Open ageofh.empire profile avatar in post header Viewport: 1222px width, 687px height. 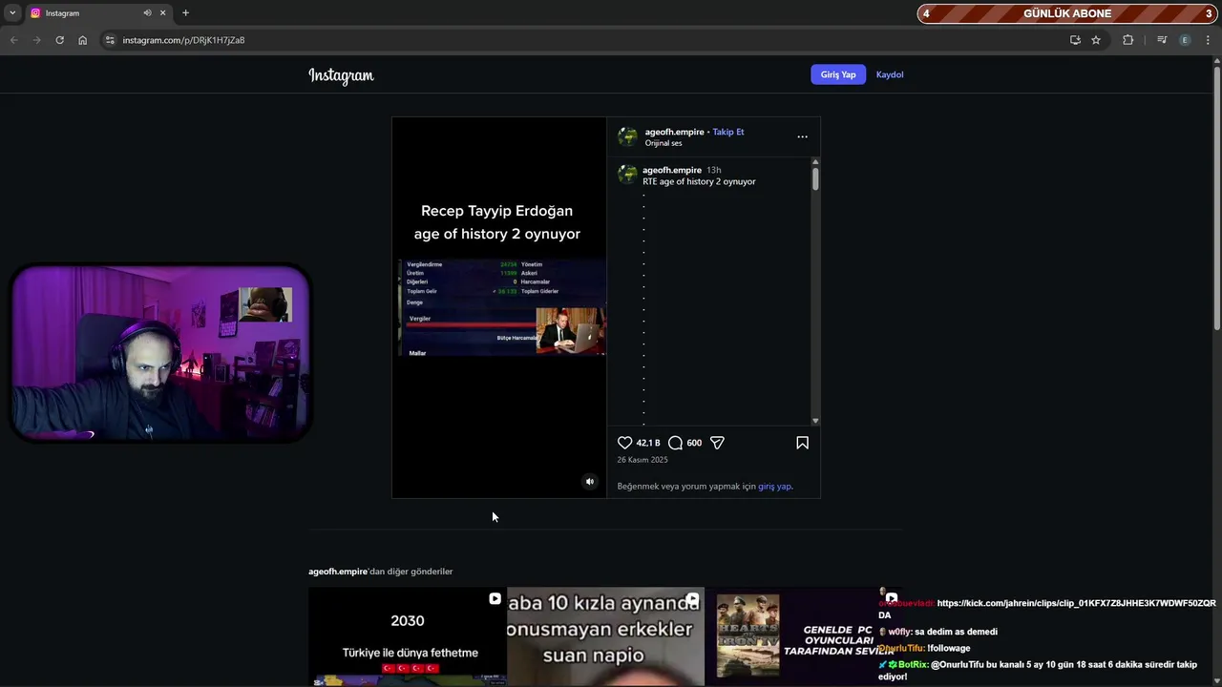click(x=627, y=136)
